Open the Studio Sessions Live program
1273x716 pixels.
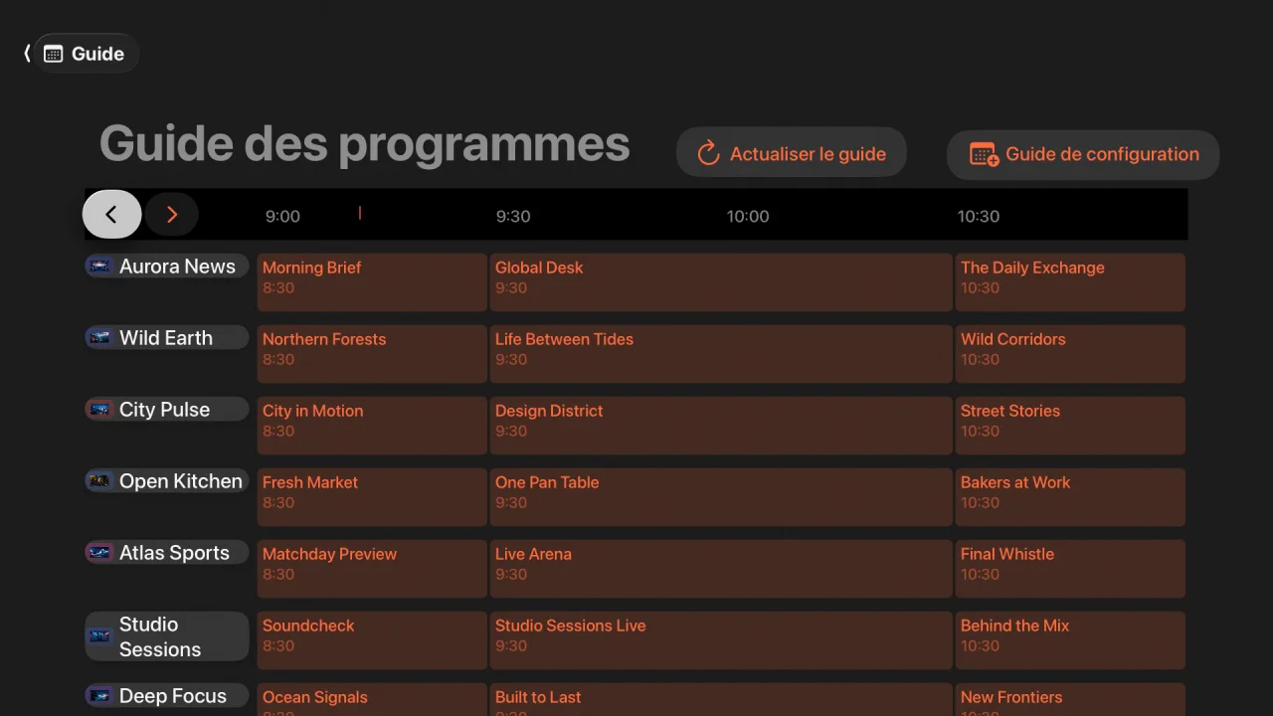tap(721, 640)
